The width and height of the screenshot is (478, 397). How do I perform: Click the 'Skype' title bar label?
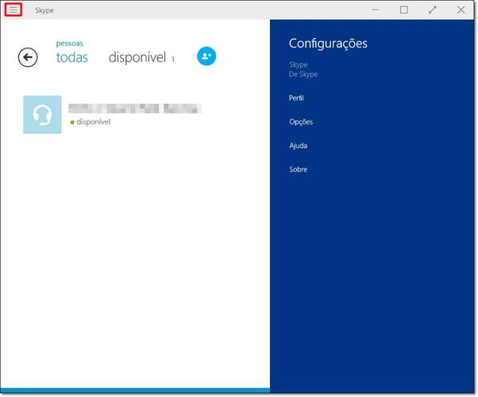pos(44,10)
